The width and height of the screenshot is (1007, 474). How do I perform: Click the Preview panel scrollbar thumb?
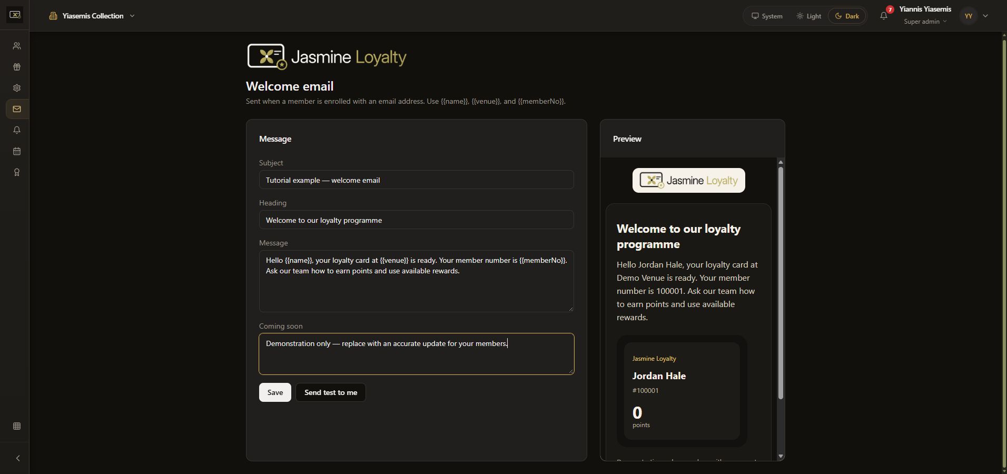(781, 283)
